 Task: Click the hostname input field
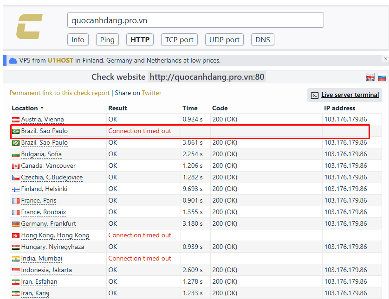coord(195,20)
